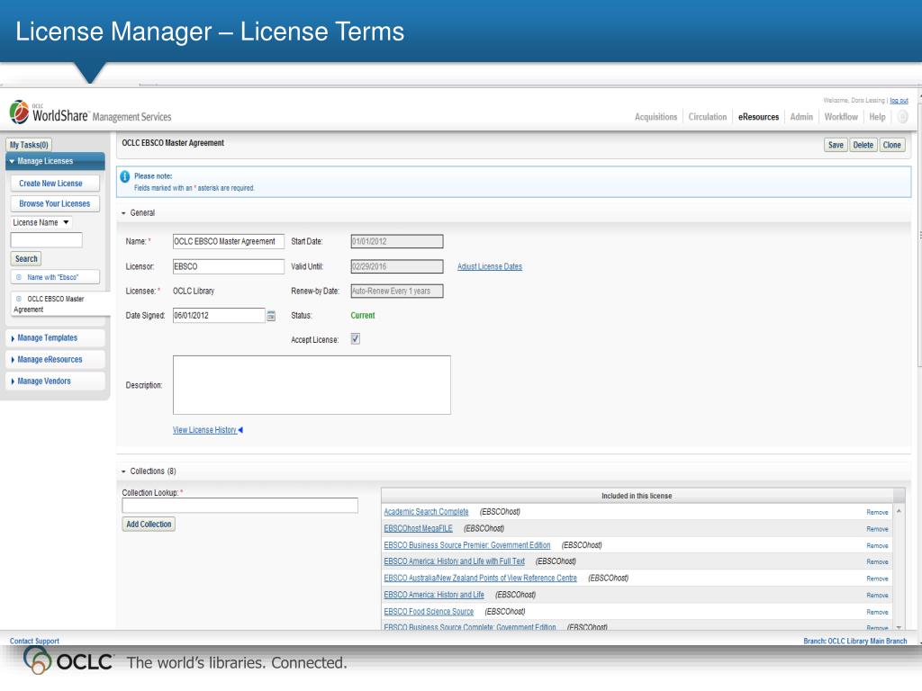Open EBSCO Australia/New Zealand Points of View link

[x=481, y=579]
